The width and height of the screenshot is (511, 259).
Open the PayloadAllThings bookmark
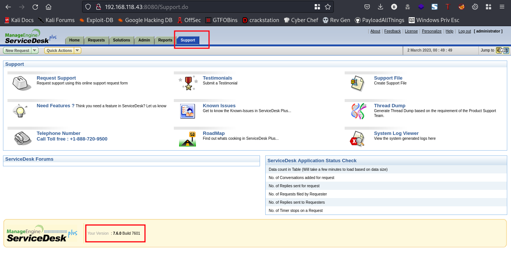(x=380, y=20)
